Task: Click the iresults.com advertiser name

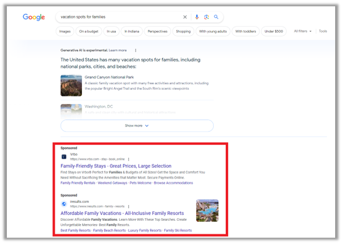Action: [x=79, y=201]
